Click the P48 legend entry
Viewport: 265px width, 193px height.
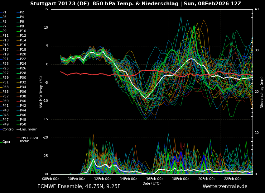pos(23,120)
